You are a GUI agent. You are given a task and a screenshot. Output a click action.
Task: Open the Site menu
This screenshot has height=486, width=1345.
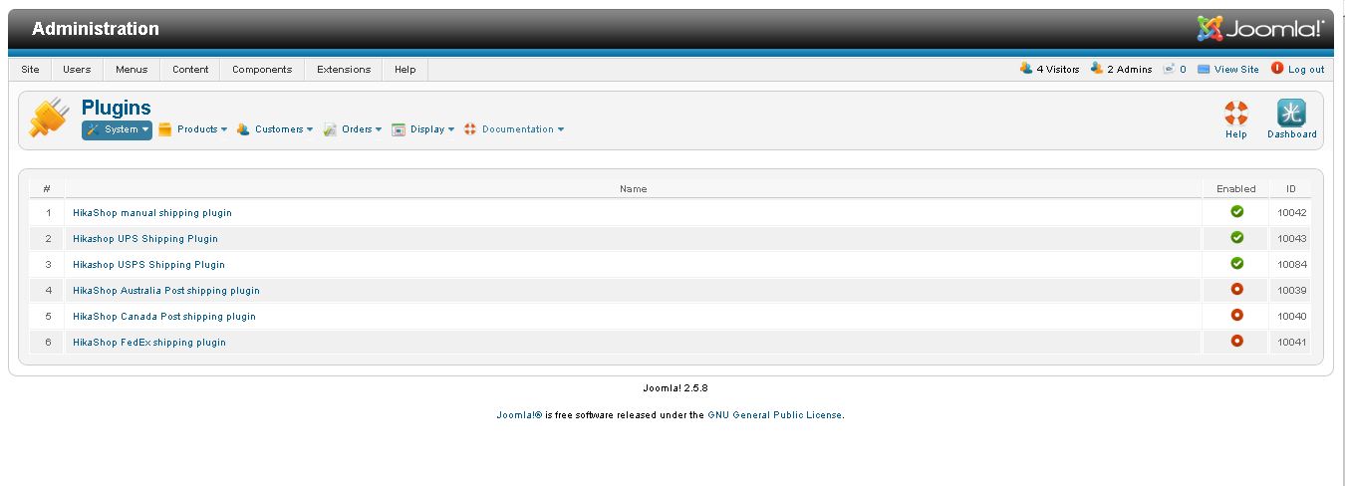(x=30, y=70)
